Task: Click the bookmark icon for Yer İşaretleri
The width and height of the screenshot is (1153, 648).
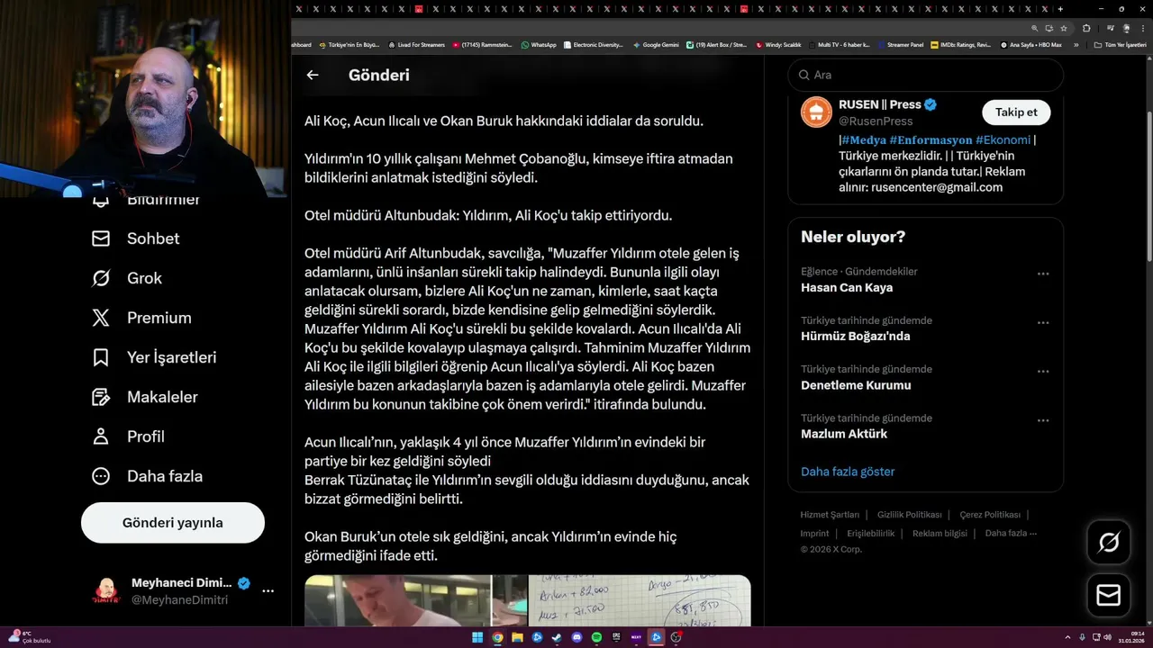Action: [101, 357]
